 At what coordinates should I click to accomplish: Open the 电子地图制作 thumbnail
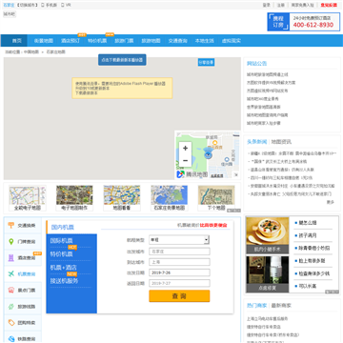coord(74,198)
